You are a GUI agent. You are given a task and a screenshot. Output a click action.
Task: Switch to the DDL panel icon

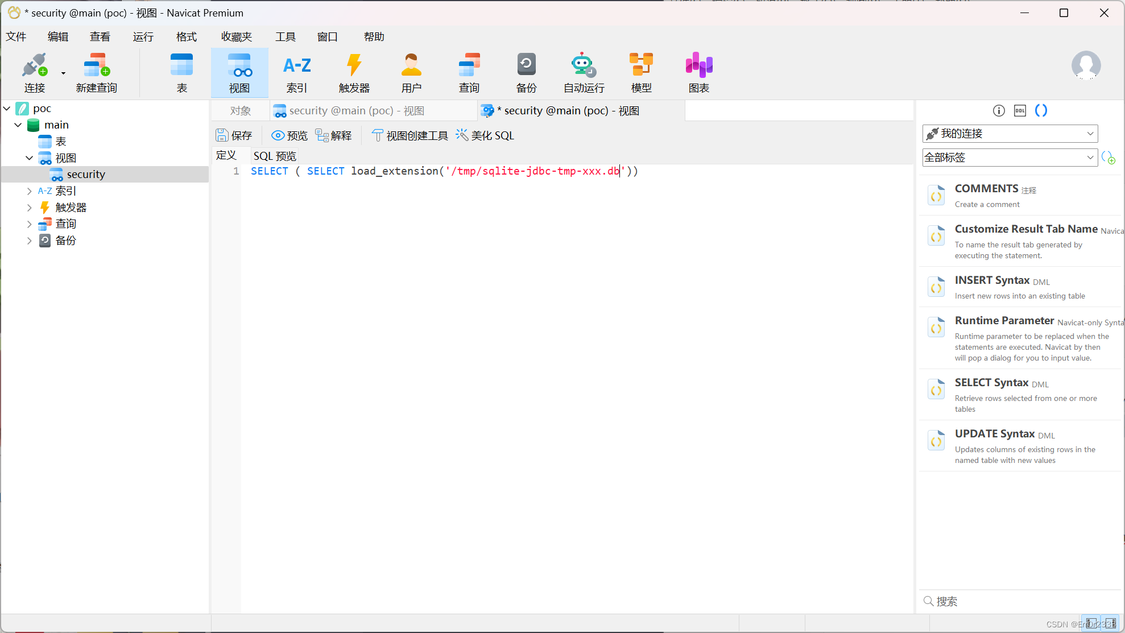coord(1020,110)
